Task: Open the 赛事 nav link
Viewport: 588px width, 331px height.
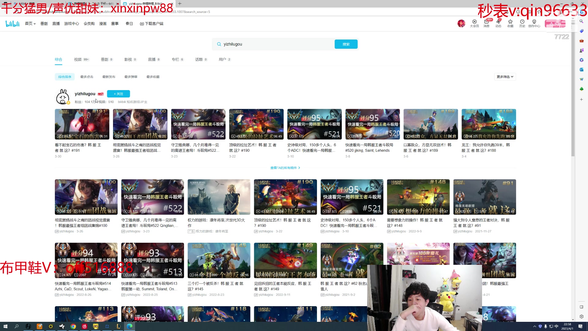Action: click(115, 24)
